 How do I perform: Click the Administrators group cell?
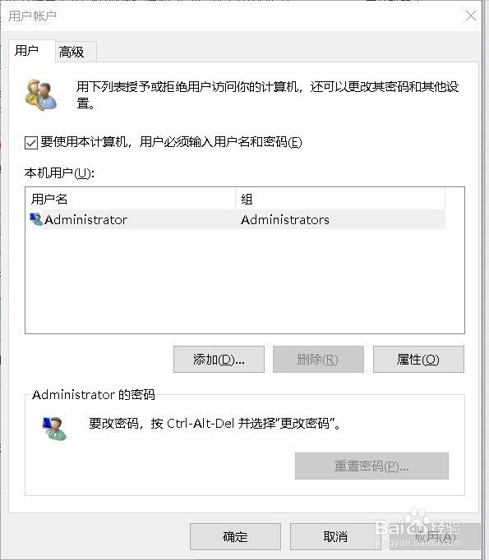click(x=285, y=219)
